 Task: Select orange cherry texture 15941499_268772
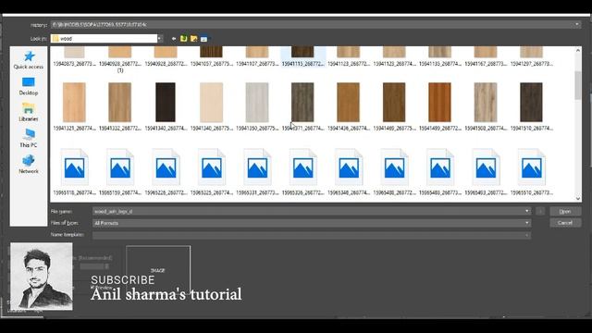click(x=440, y=103)
